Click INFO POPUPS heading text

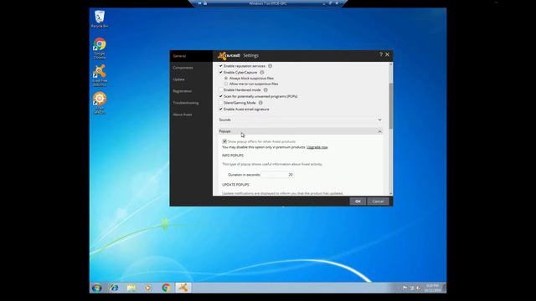tap(233, 156)
